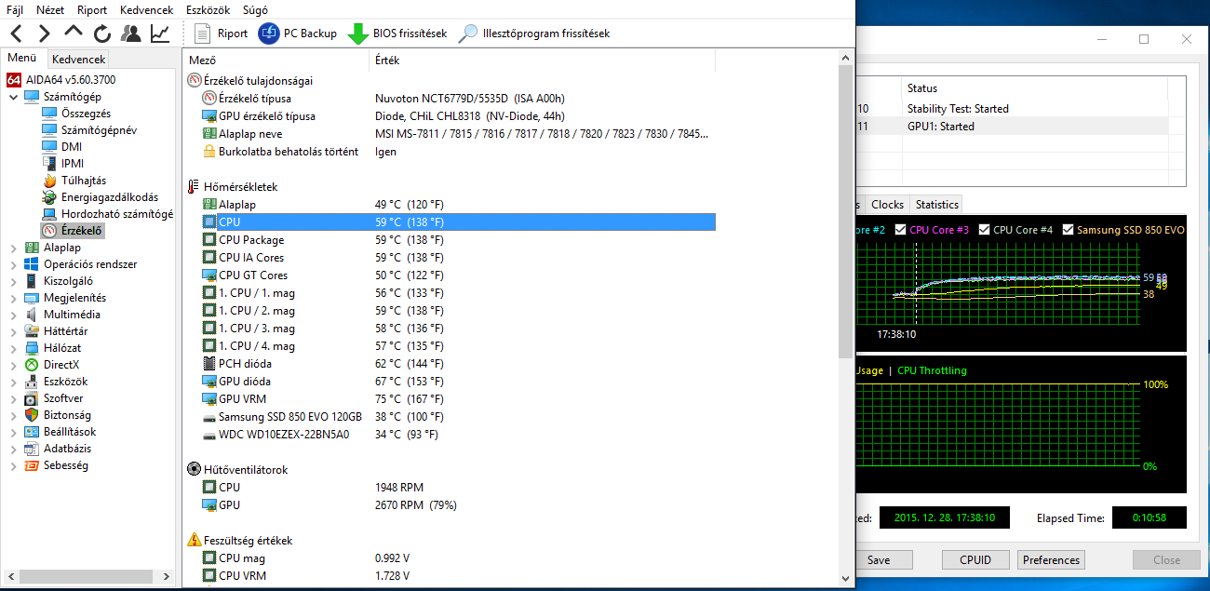1210x591 pixels.
Task: Toggle the CPU Core #4 checkbox
Action: [985, 230]
